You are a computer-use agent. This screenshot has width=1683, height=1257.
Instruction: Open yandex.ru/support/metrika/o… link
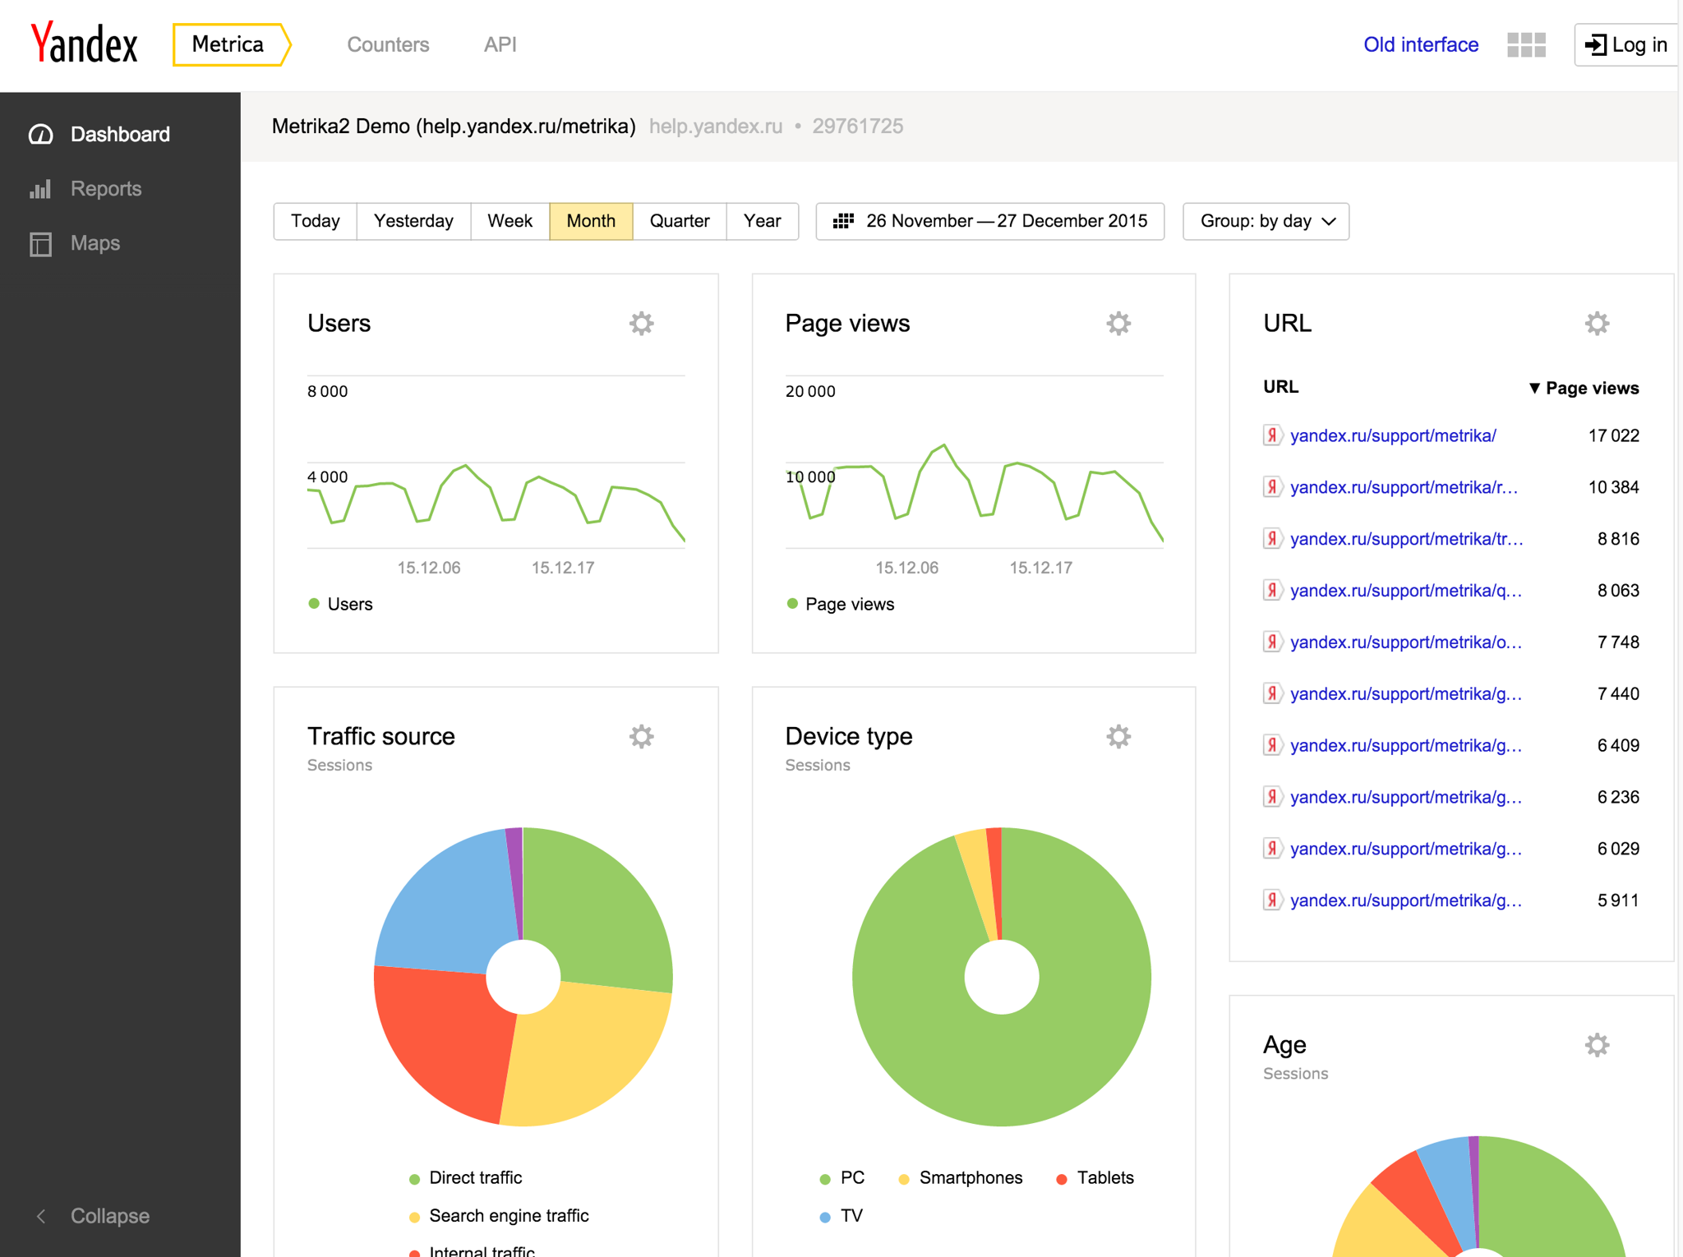coord(1406,642)
